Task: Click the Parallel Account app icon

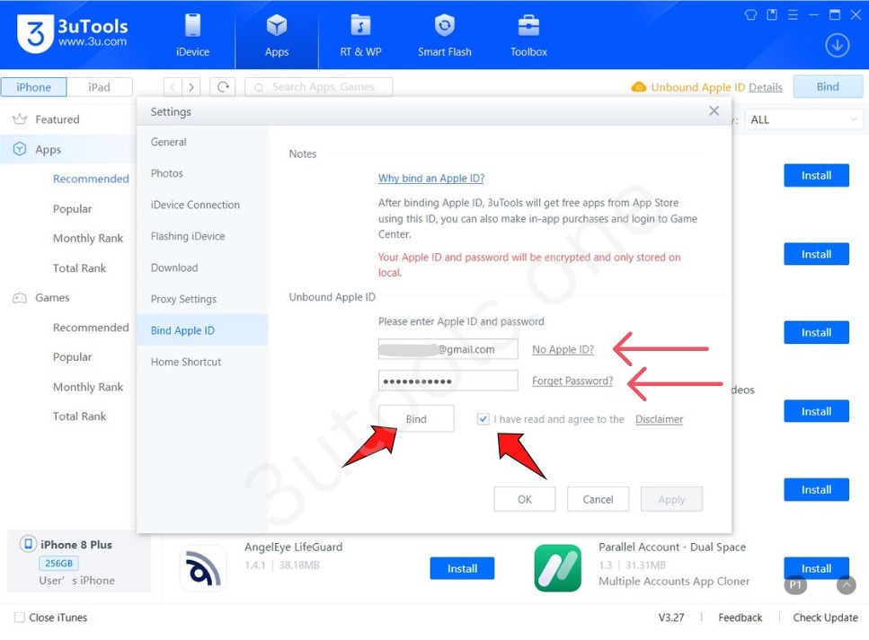Action: (557, 568)
